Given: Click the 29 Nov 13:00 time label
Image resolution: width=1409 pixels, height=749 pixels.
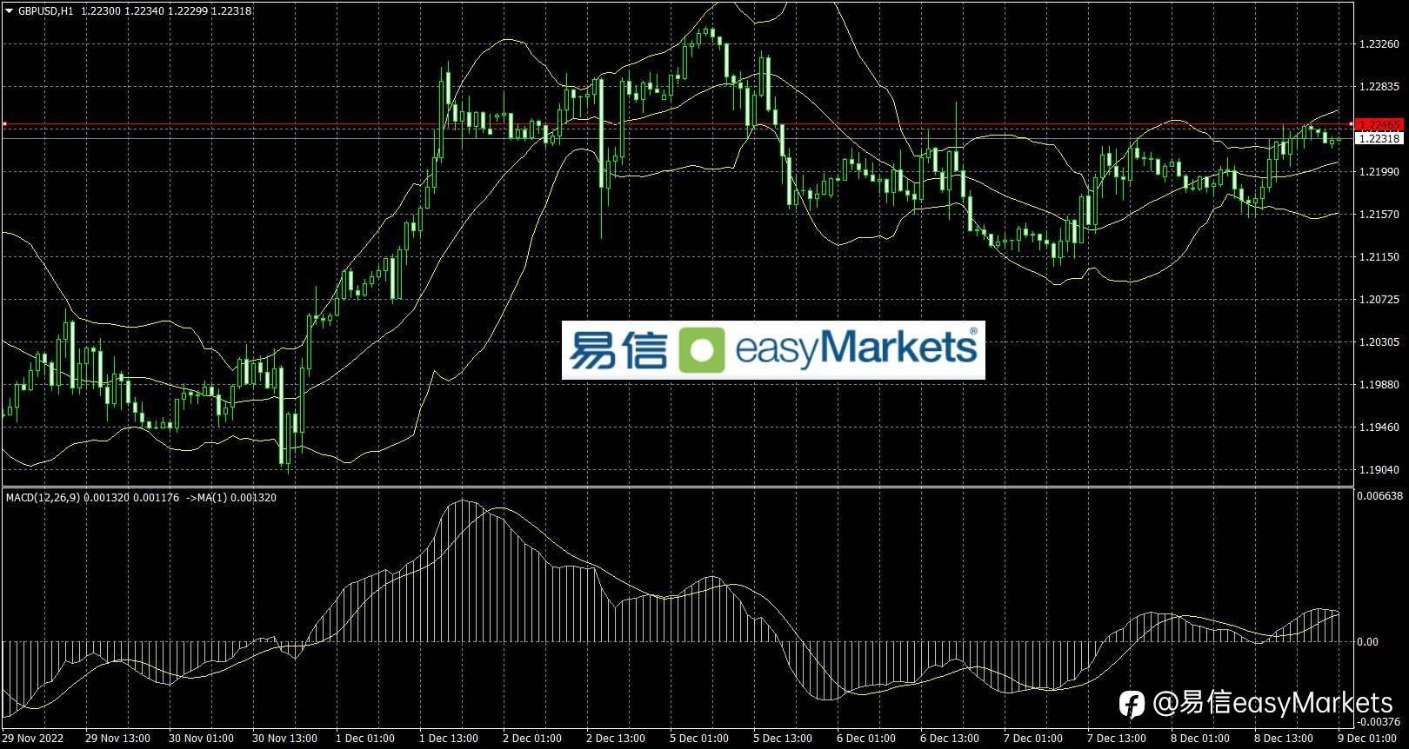Looking at the screenshot, I should [117, 739].
